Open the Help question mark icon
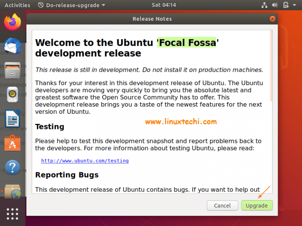 (x=12, y=168)
